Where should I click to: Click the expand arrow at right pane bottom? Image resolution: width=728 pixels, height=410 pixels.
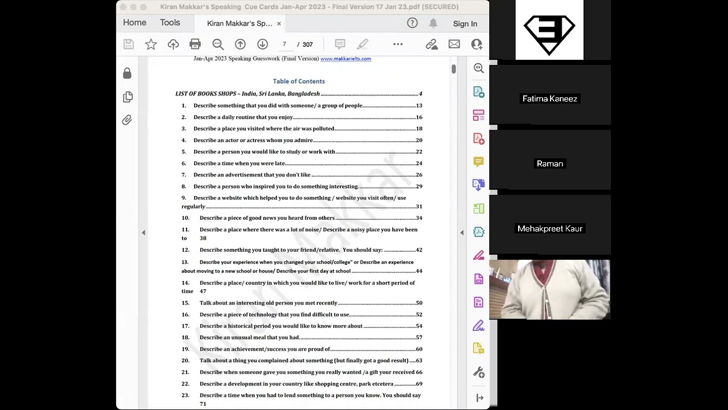(479, 397)
